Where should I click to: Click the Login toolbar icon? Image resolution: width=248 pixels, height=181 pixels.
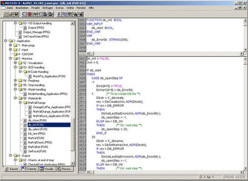click(45, 14)
